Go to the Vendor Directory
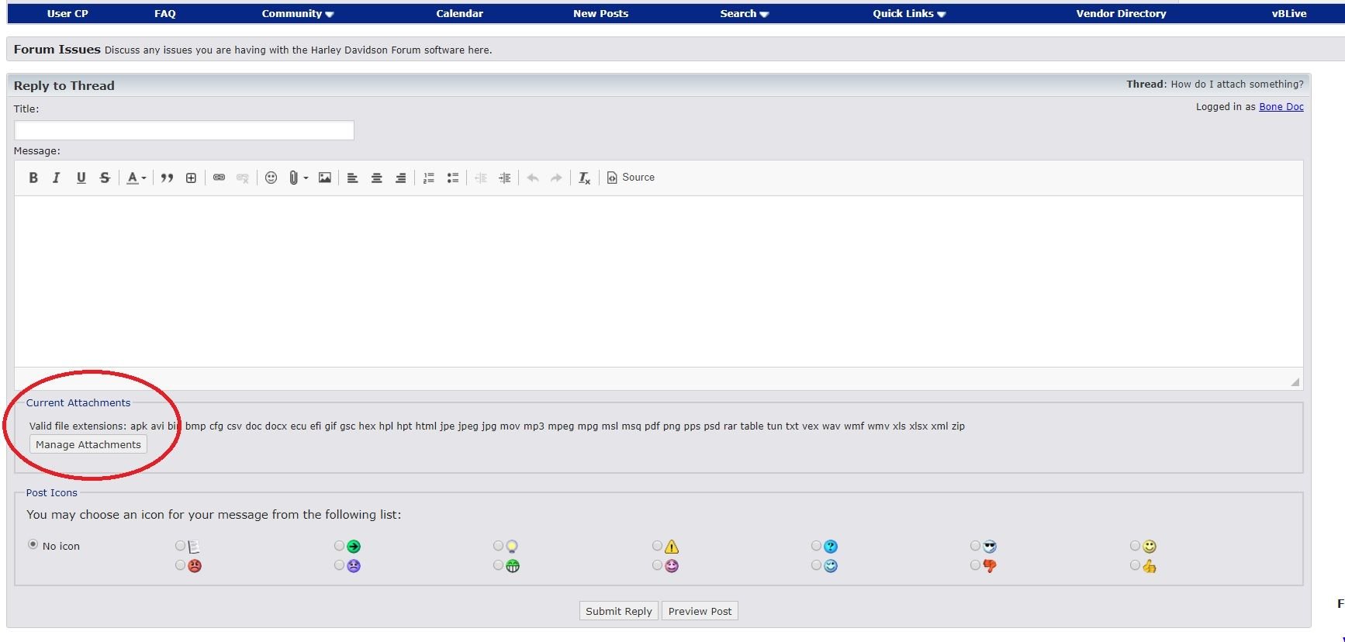The height and width of the screenshot is (642, 1345). pyautogui.click(x=1121, y=14)
